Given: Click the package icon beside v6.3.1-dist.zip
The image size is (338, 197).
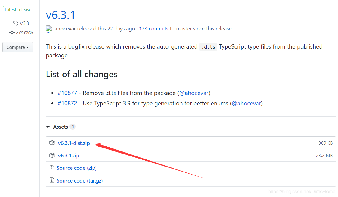Looking at the screenshot, I should tap(52, 143).
